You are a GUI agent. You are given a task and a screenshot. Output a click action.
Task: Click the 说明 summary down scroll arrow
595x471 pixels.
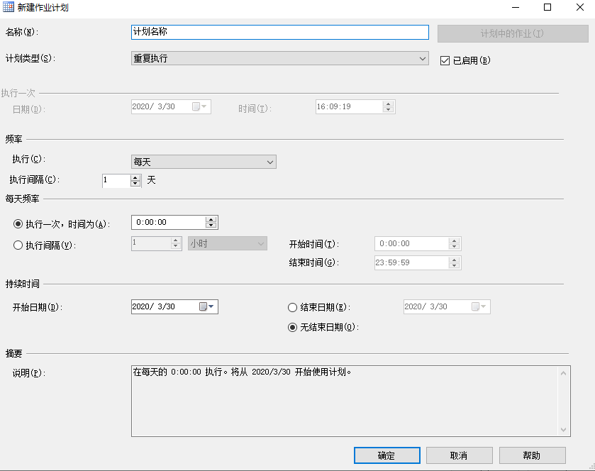pos(564,430)
